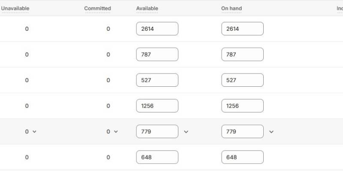Image resolution: width=343 pixels, height=171 pixels.
Task: Click the On hand column header
Action: pos(232,9)
